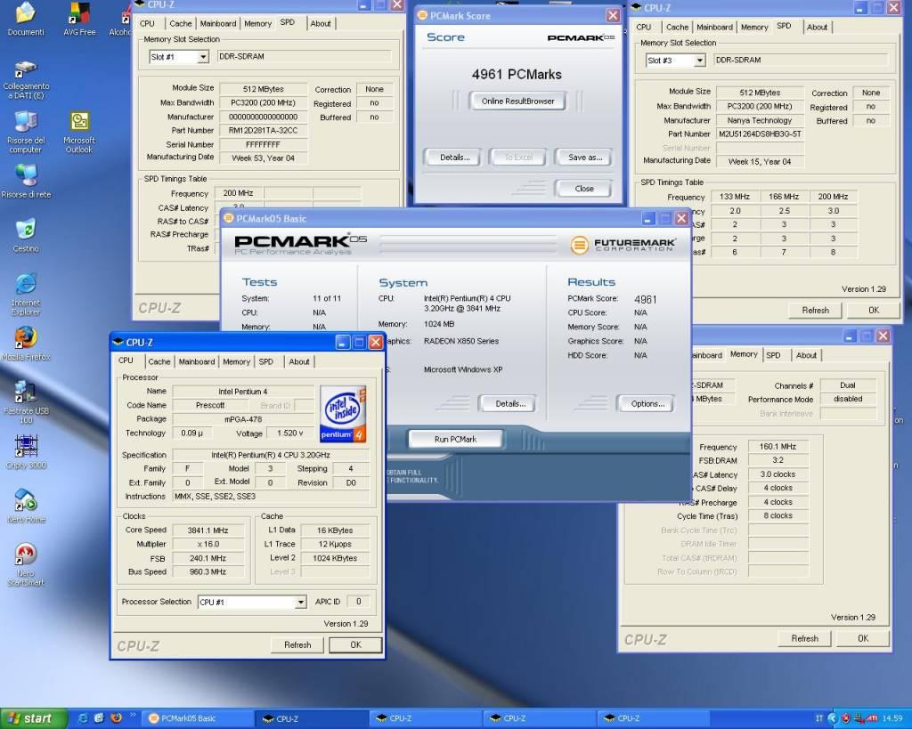Screen dimensions: 912x729
Task: Switch to Mainboard tab in front CPU-Z window
Action: pyautogui.click(x=197, y=361)
